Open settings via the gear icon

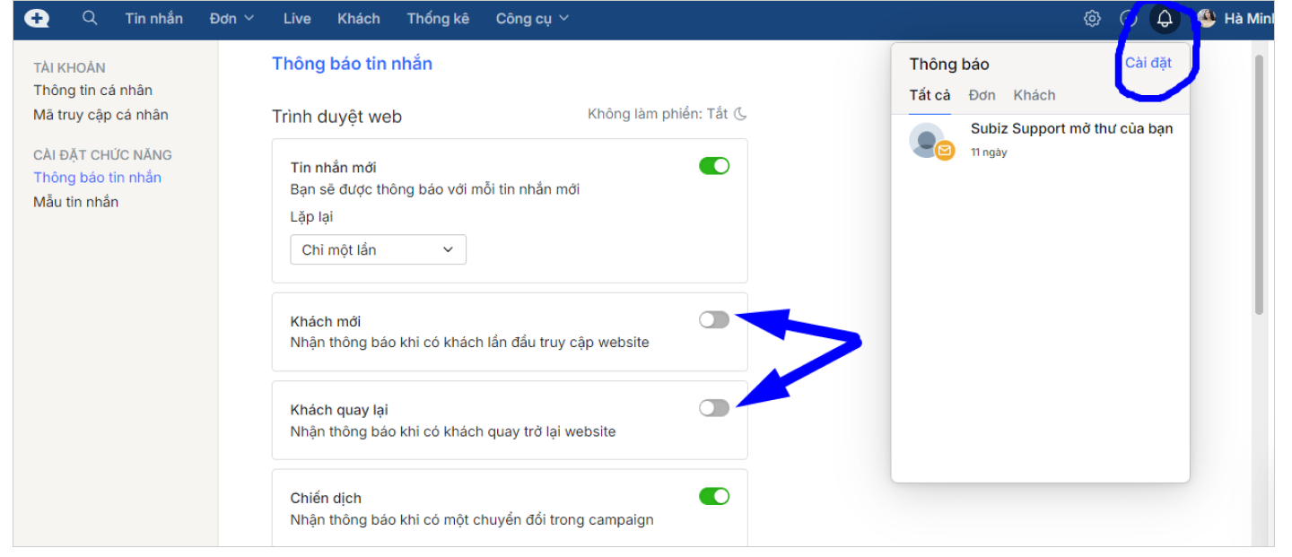(1092, 18)
